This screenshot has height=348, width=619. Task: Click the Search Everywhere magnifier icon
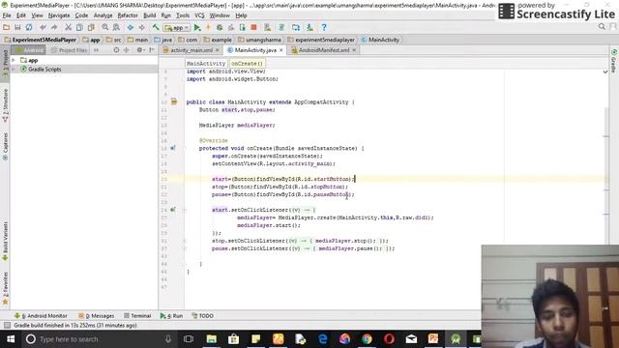click(x=602, y=27)
